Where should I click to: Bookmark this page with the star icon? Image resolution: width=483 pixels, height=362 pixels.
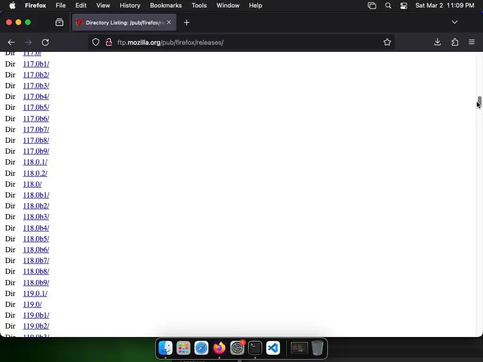click(387, 42)
